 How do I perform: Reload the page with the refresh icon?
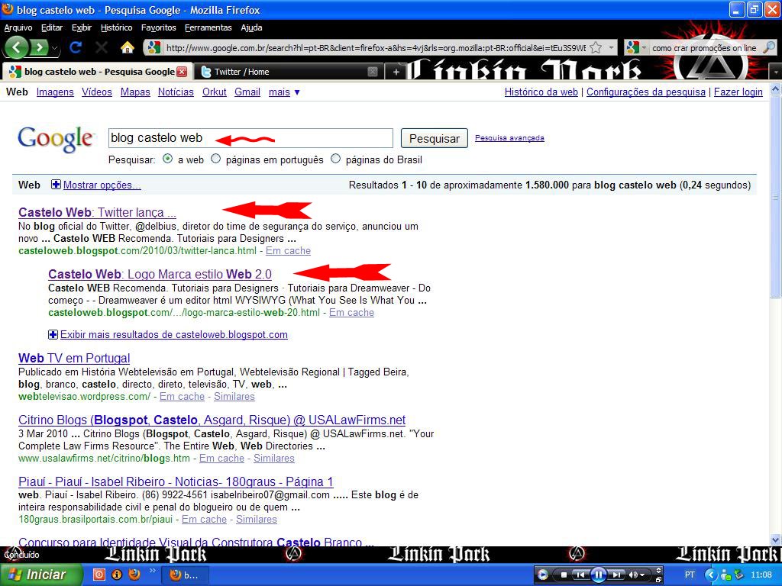coord(76,48)
